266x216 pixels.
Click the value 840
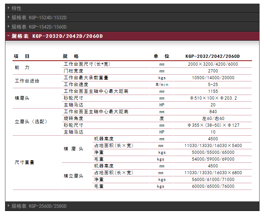tap(213, 112)
